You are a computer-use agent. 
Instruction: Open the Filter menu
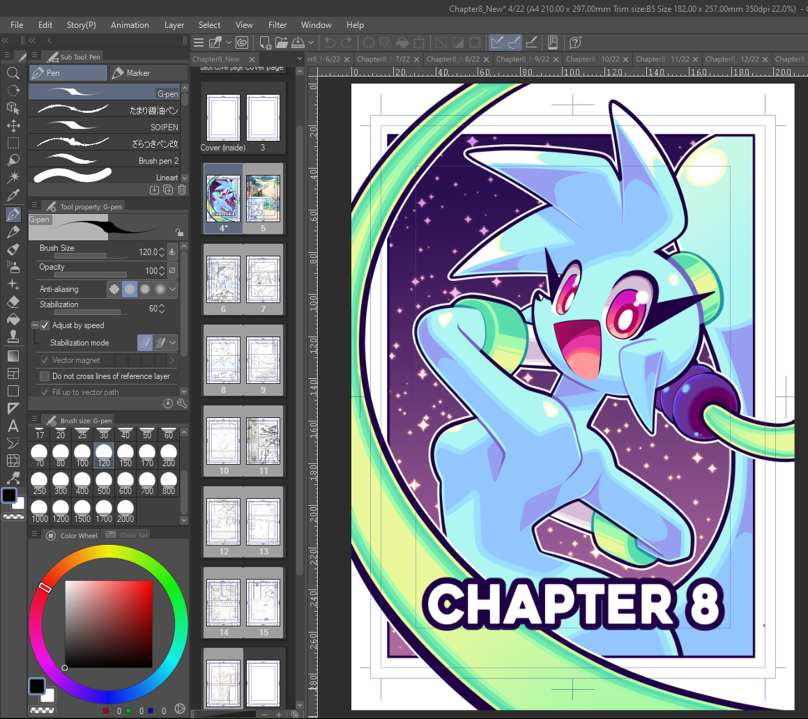coord(277,24)
